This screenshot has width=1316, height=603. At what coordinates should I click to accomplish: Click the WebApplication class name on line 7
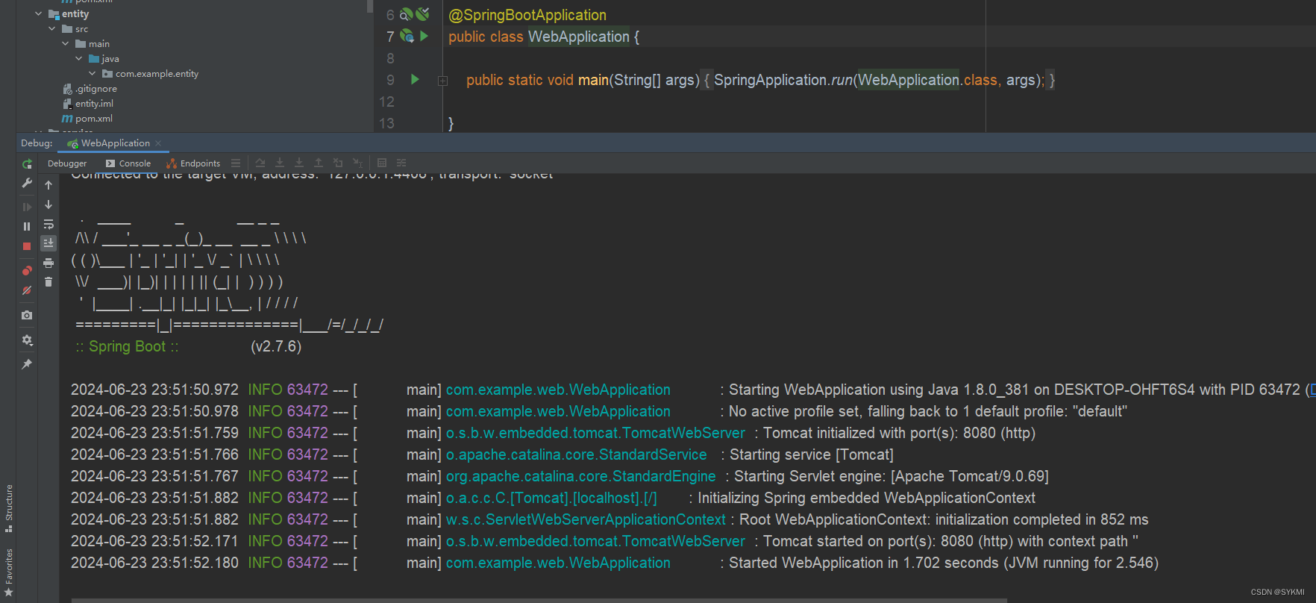(x=579, y=37)
